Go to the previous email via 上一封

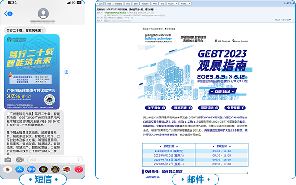(x=286, y=3)
